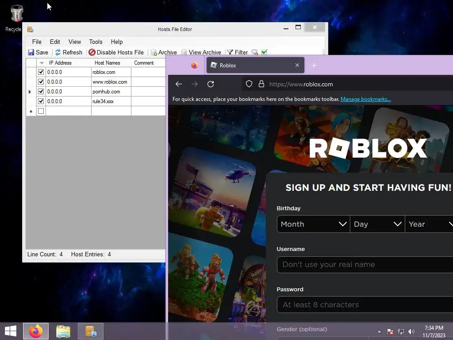Expand the birthday Year dropdown
This screenshot has height=340, width=453.
pos(429,224)
